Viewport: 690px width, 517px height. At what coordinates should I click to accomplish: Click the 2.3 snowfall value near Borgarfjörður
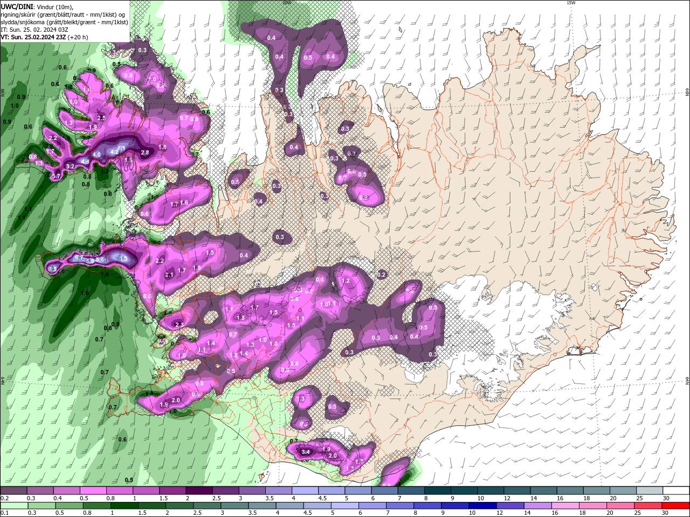point(179,325)
